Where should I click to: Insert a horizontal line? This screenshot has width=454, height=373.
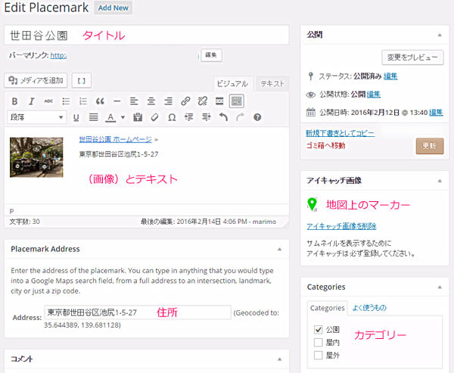tap(117, 101)
